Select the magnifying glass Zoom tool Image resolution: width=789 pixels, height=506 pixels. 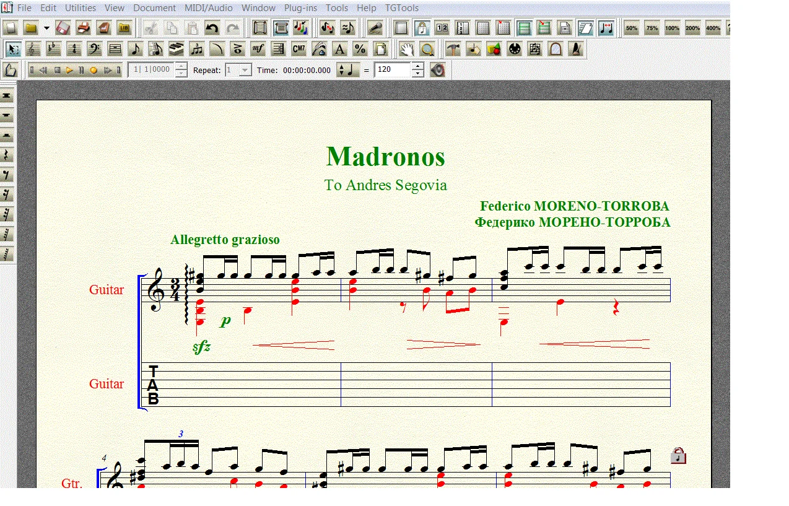click(427, 49)
